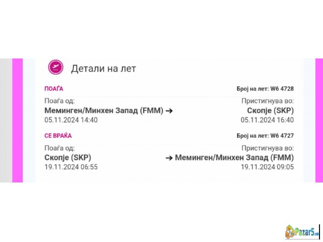Click the СЕ ВРАЌА section label

click(x=58, y=136)
